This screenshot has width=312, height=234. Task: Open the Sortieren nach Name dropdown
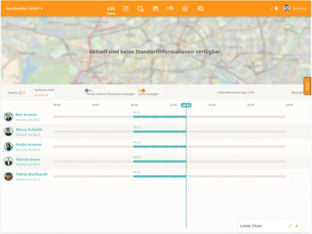[x=41, y=95]
